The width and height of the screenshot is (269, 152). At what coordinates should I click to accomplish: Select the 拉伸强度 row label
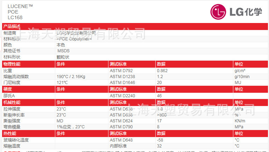point(12,109)
